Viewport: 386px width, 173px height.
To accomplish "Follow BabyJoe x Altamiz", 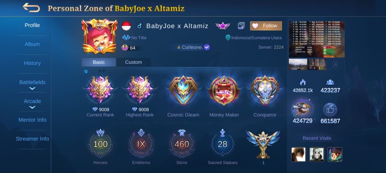I will (266, 26).
